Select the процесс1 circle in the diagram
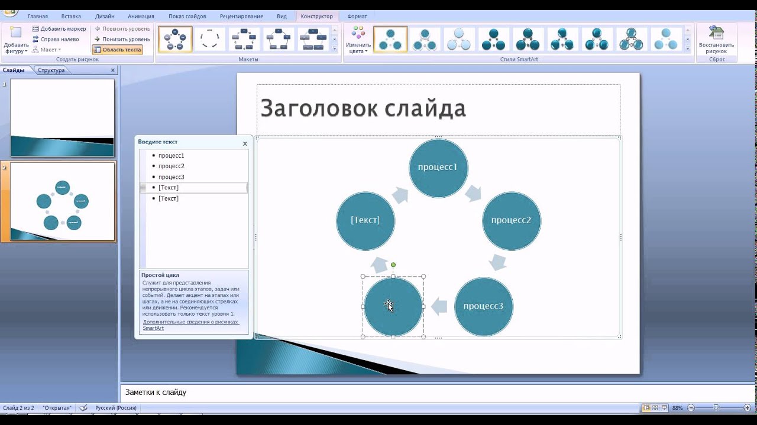The height and width of the screenshot is (425, 757). (x=438, y=168)
